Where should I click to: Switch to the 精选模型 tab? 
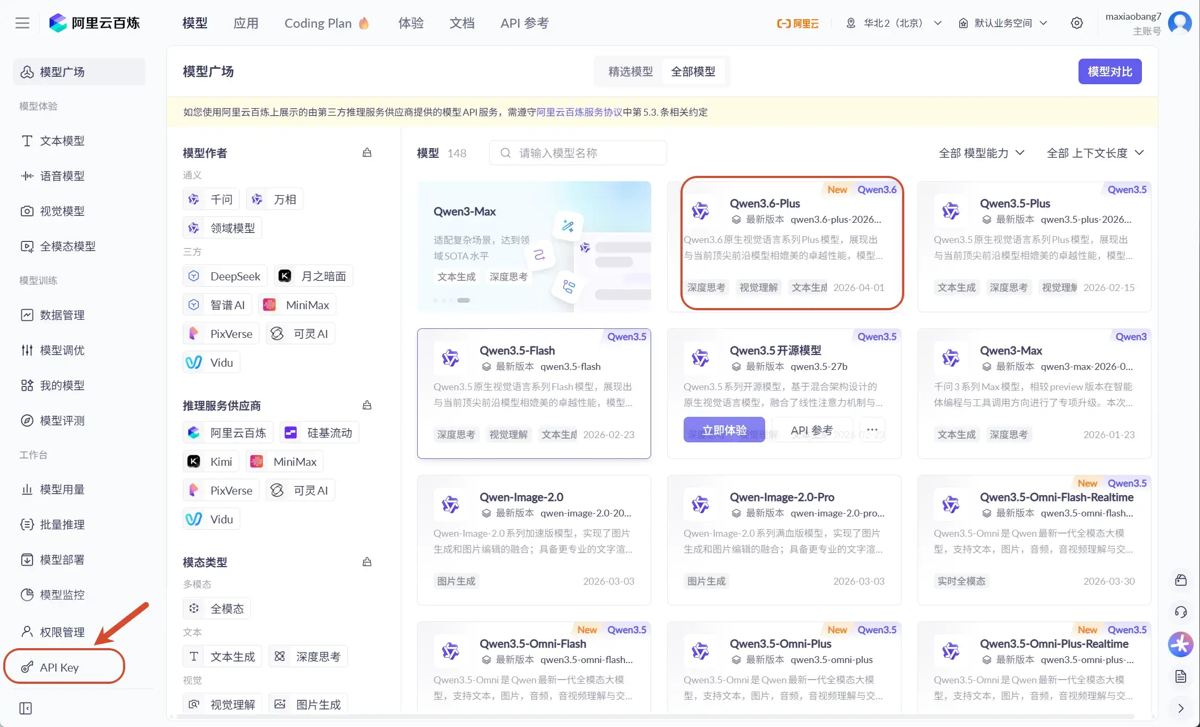(x=630, y=71)
